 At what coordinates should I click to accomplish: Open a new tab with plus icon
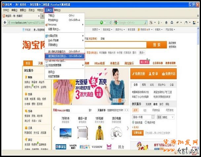tap(42, 16)
